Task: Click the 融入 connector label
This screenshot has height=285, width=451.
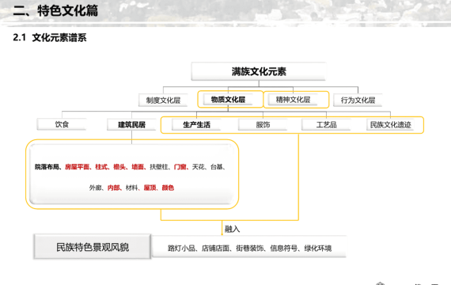Action: pyautogui.click(x=232, y=229)
